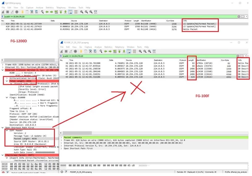Open Telephony menu in fgt1200d window

click(x=61, y=8)
